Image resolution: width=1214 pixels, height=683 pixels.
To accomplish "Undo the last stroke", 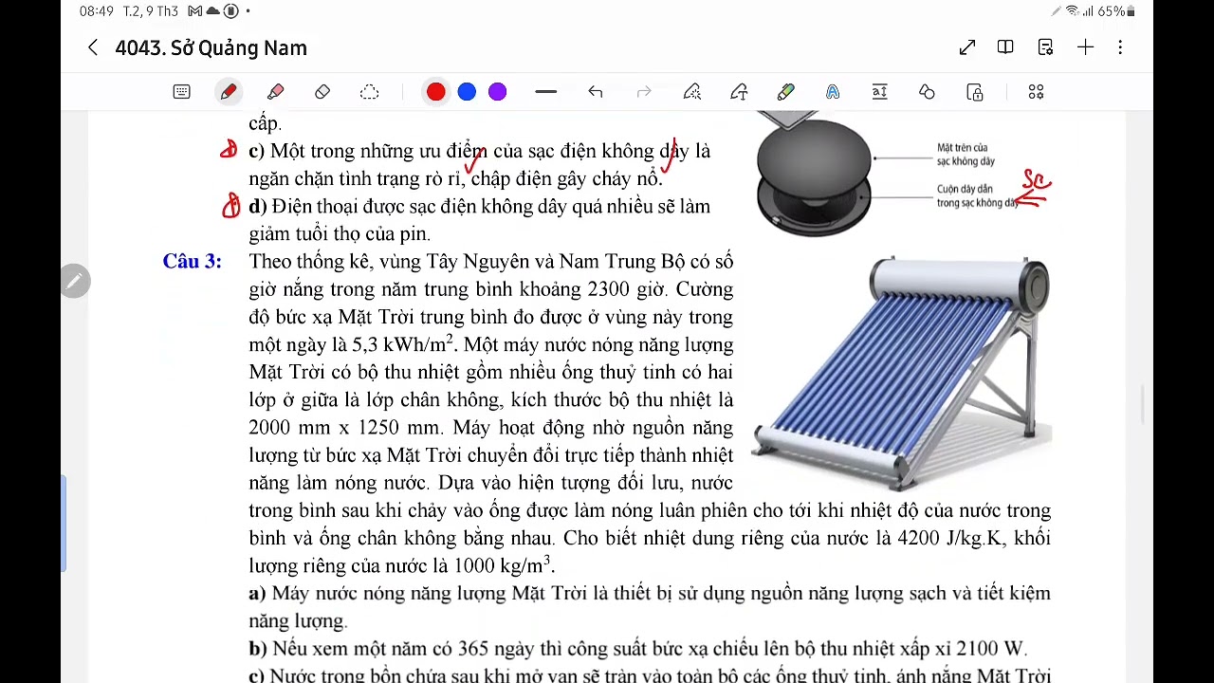I will [x=596, y=92].
